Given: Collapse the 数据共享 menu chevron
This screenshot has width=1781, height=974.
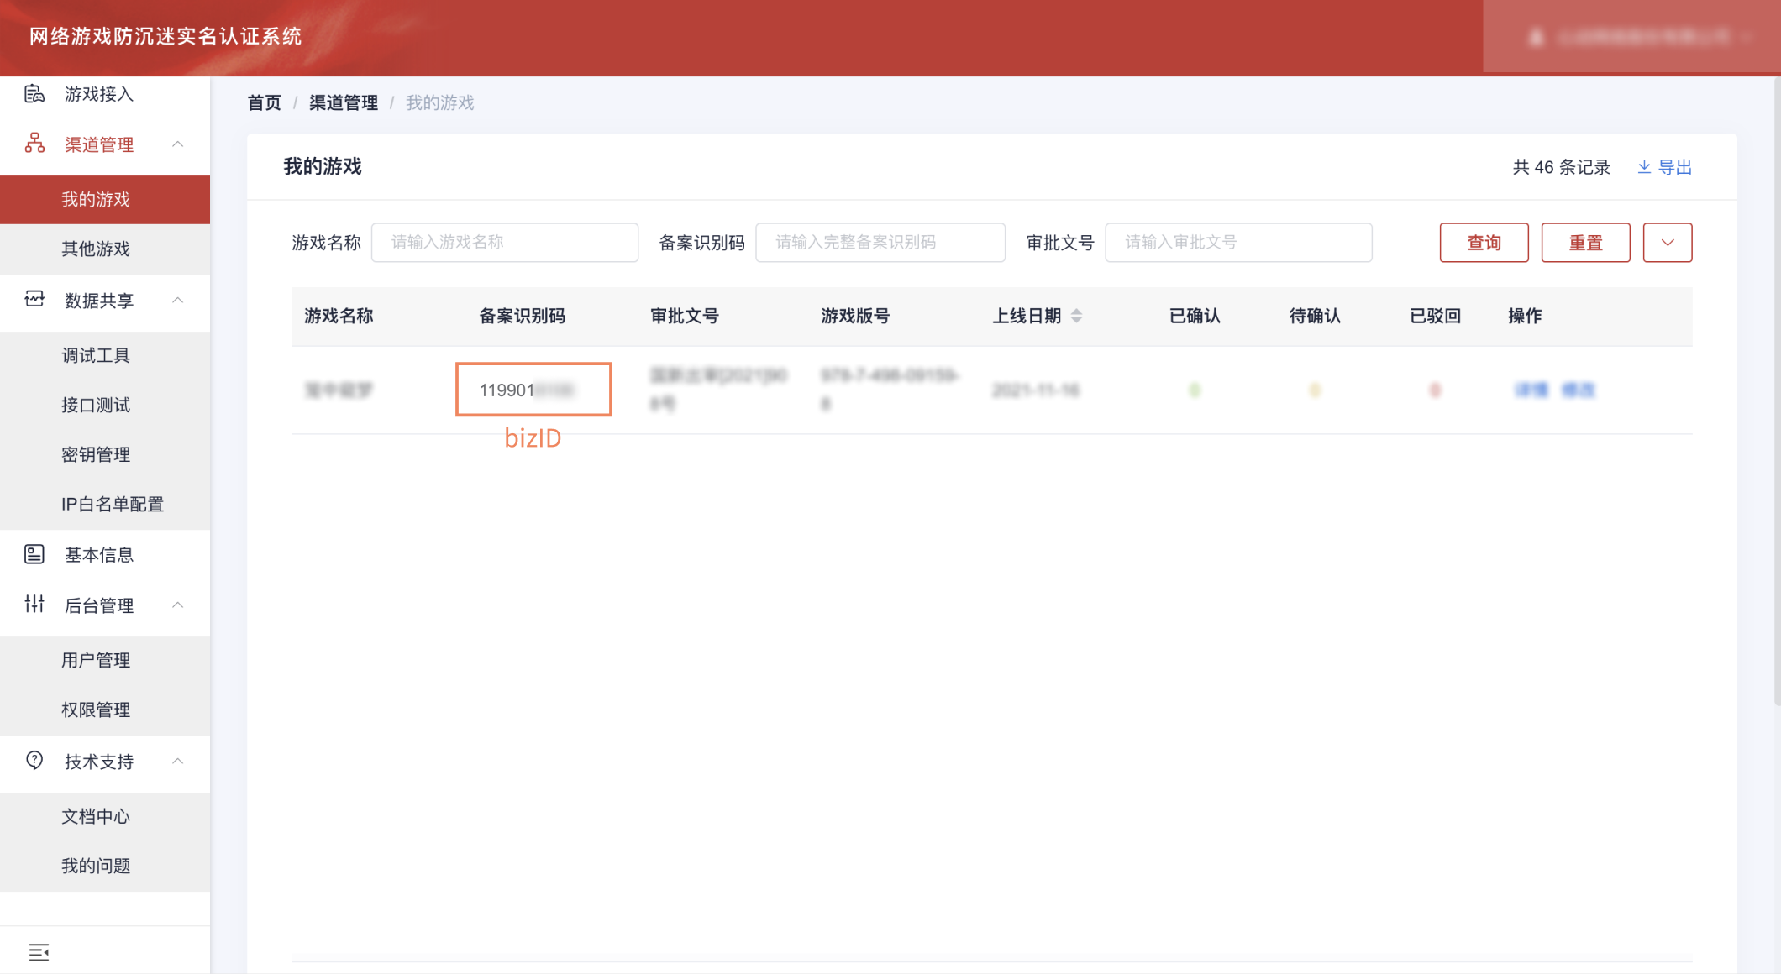Looking at the screenshot, I should point(178,301).
